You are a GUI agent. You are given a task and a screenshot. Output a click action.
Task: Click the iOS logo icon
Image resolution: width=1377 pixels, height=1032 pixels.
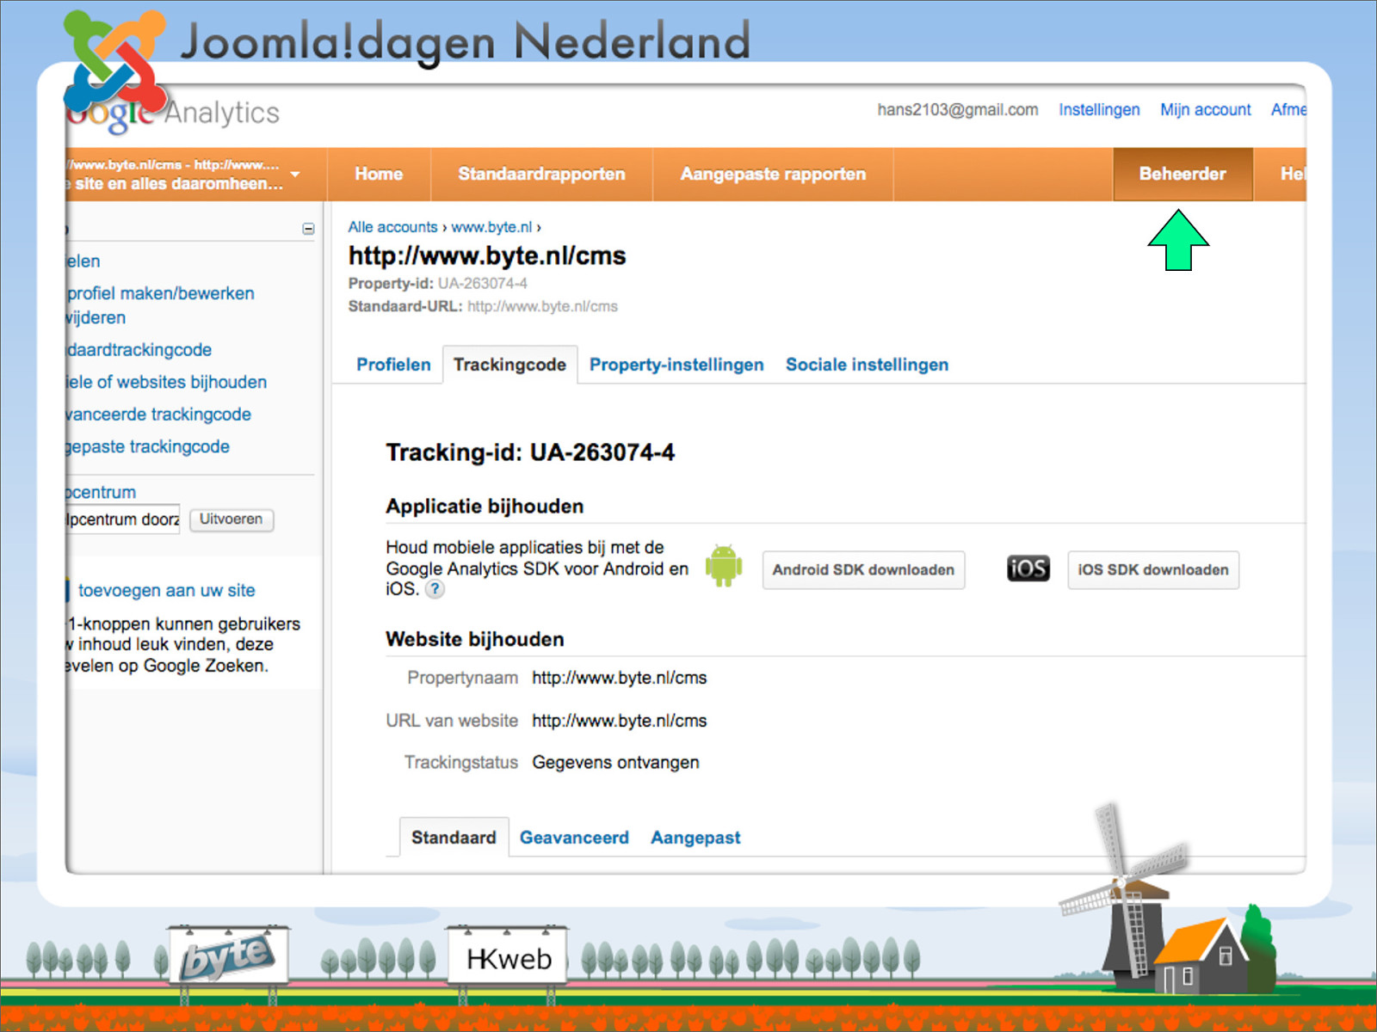pyautogui.click(x=1028, y=568)
